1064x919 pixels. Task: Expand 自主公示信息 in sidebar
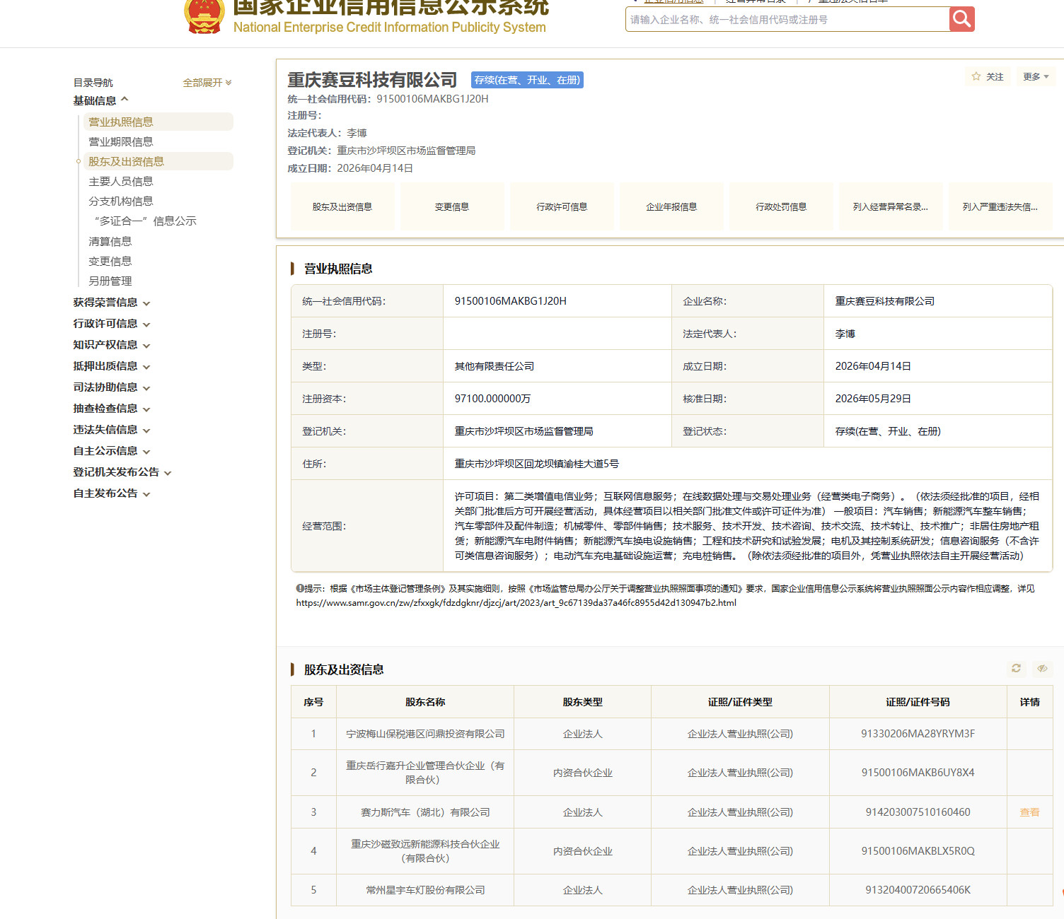point(112,451)
